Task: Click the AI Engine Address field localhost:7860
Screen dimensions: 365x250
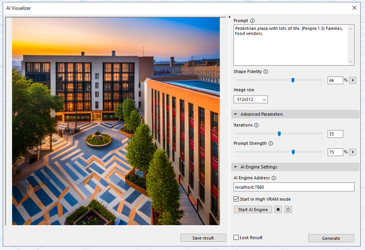Action: 294,187
